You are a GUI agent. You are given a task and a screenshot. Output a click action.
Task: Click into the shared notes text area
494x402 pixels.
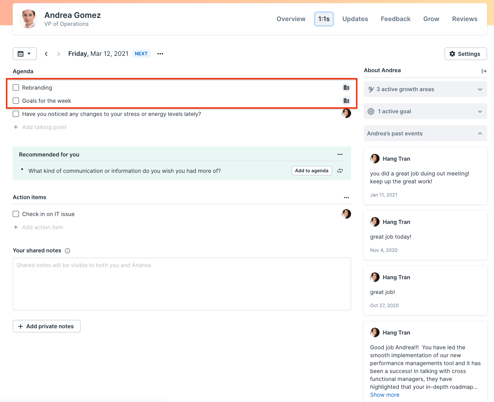pos(182,284)
